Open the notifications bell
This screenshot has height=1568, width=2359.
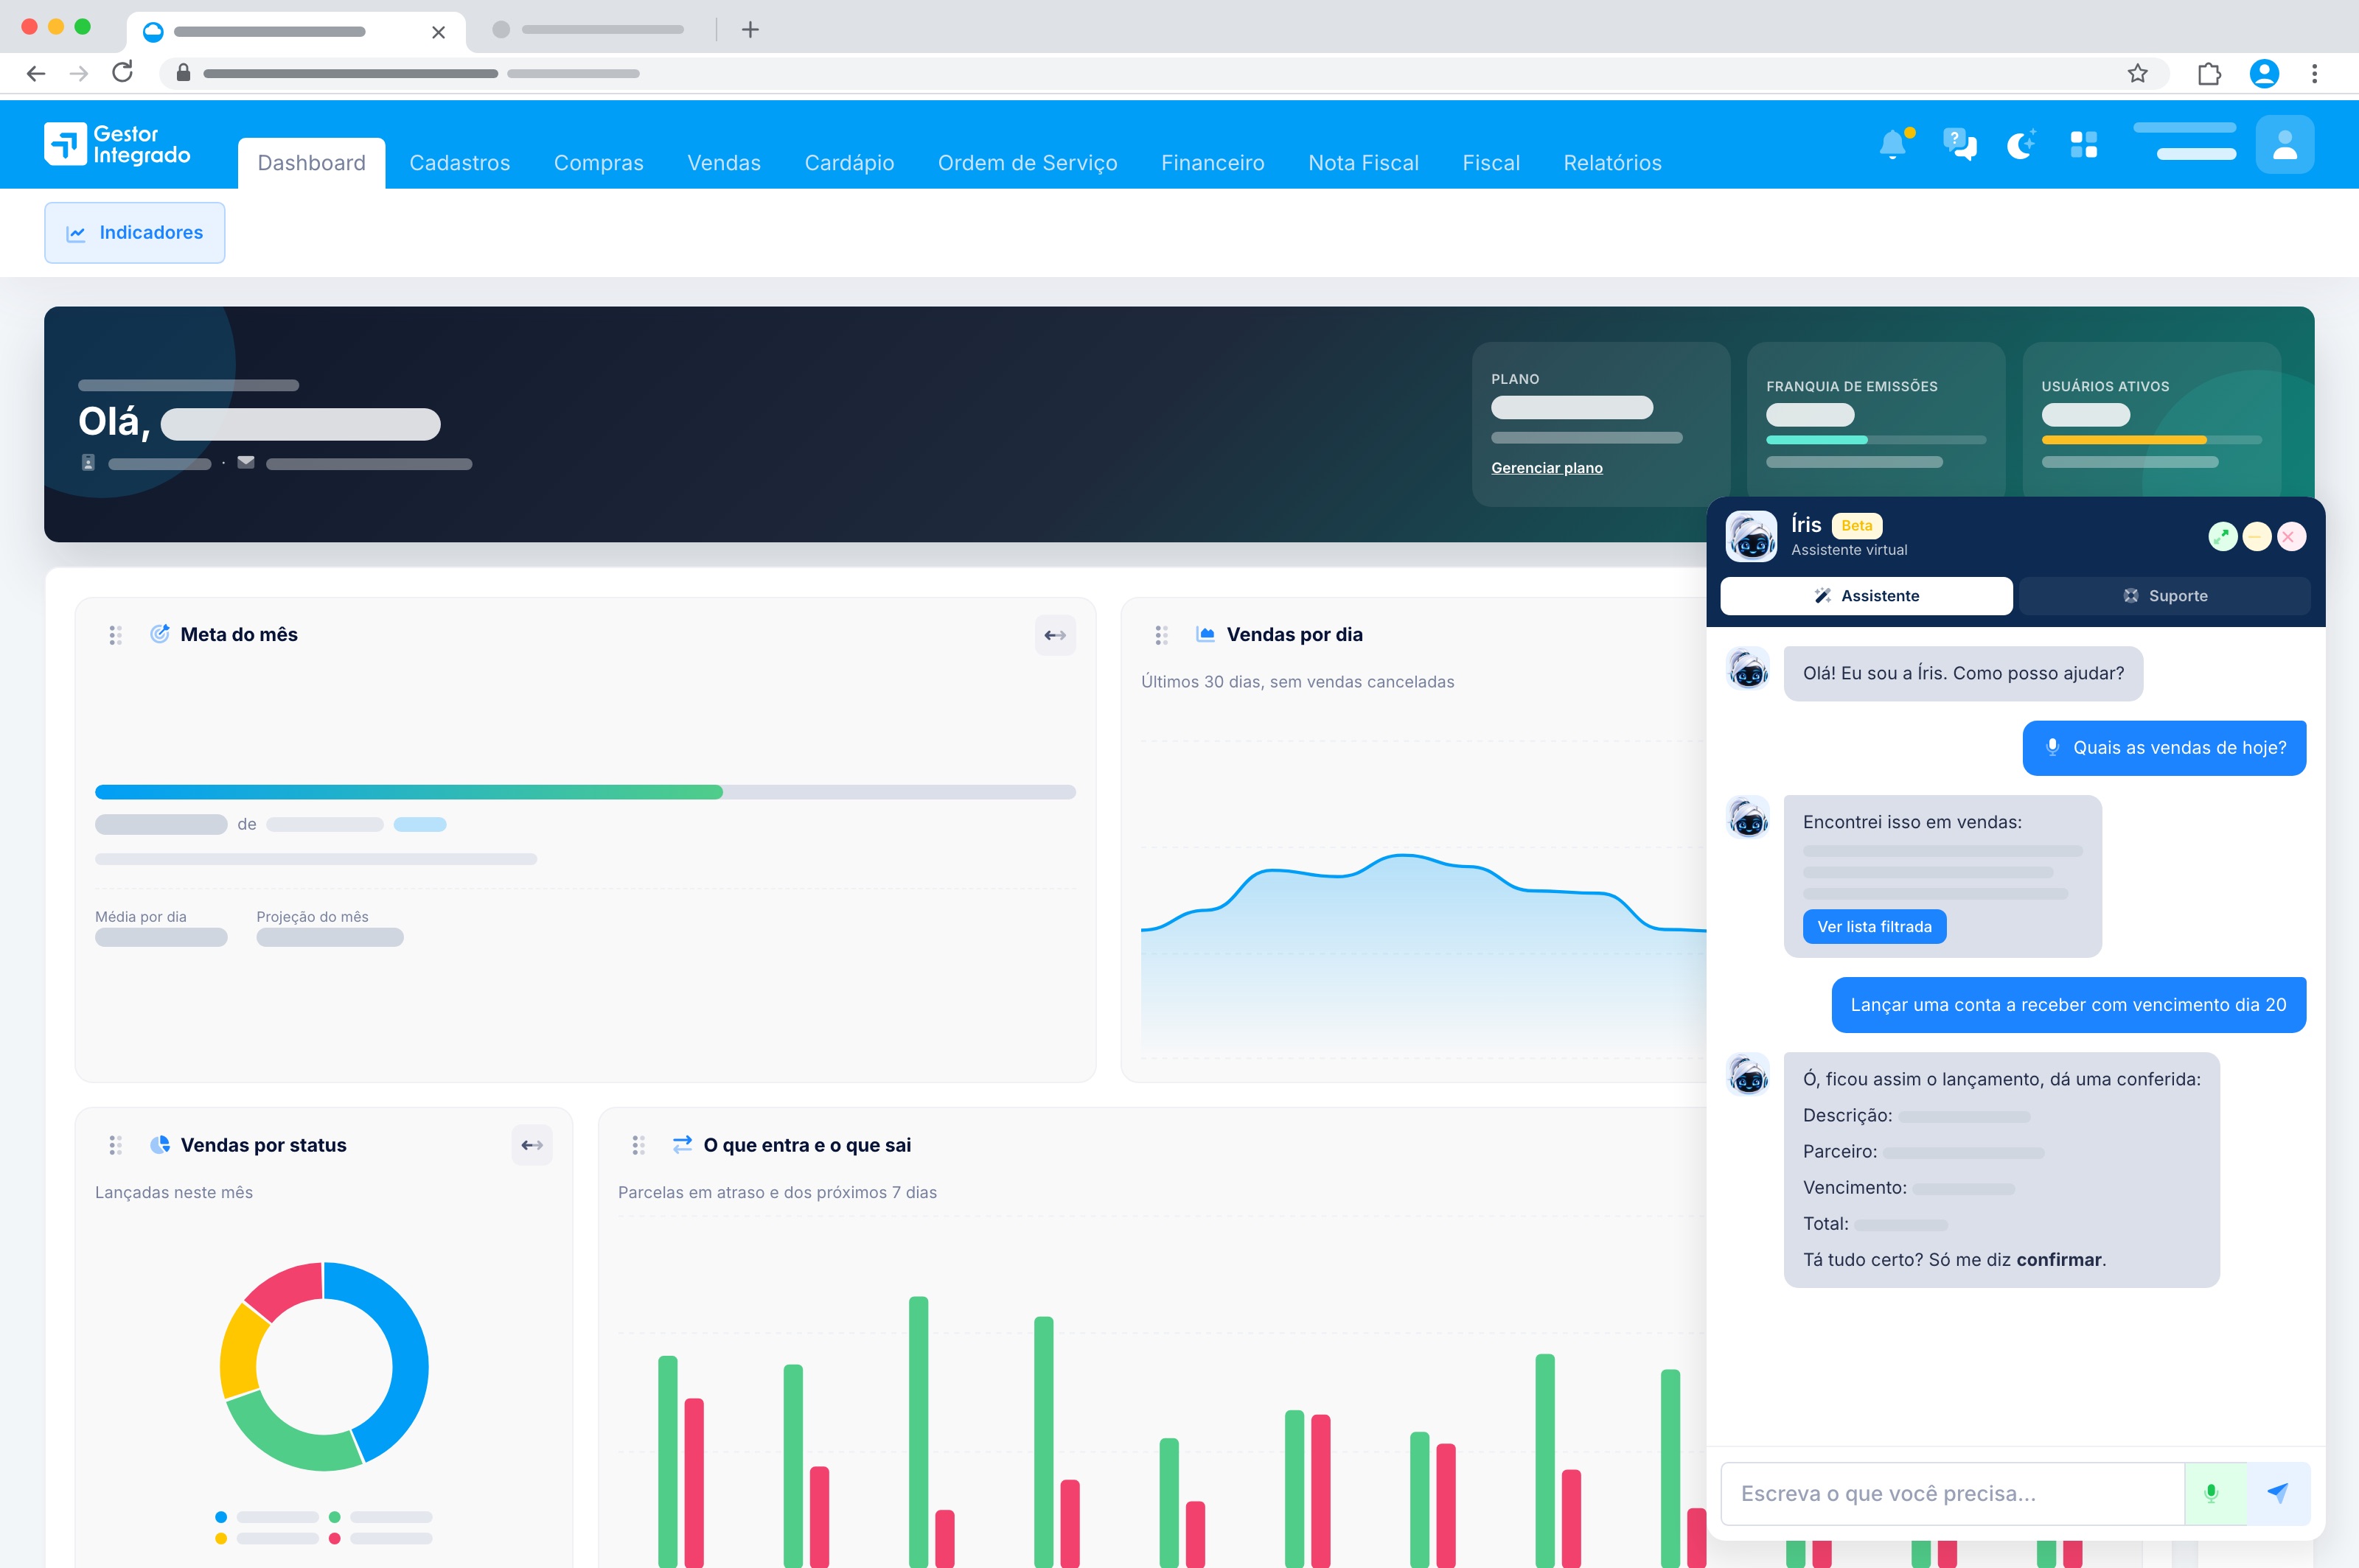1893,145
